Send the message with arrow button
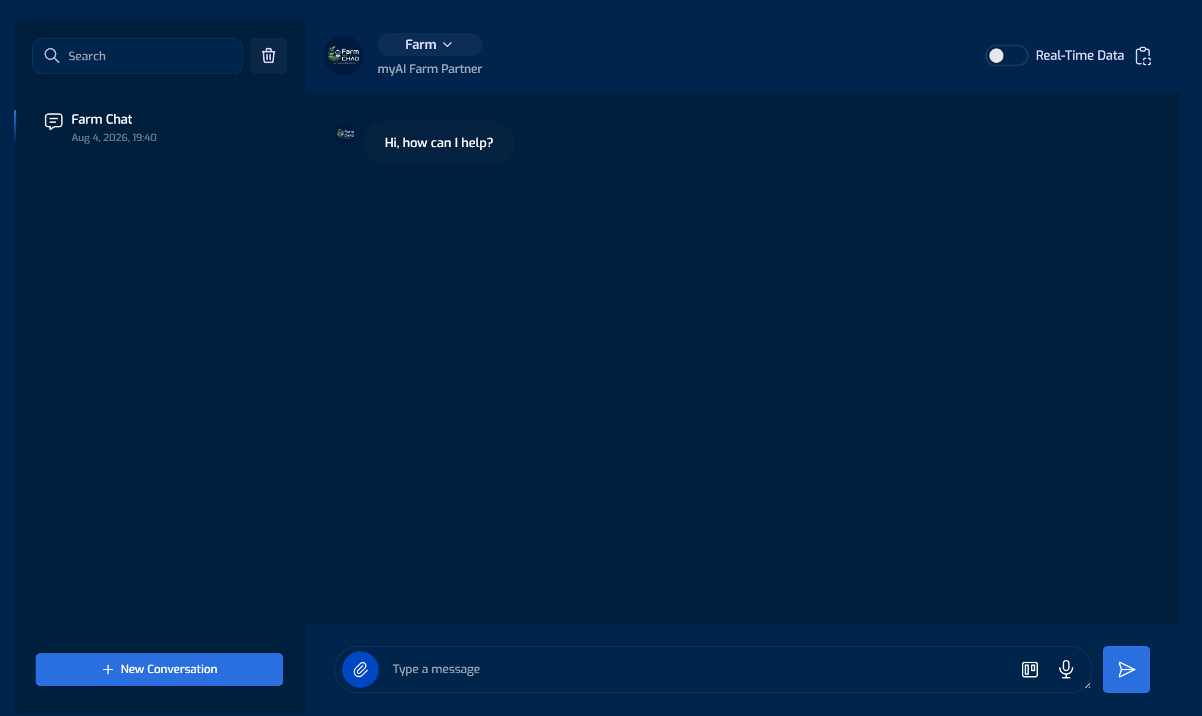 1126,669
